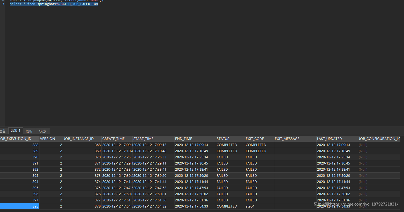Click the JOB_CONFIGURATION_LOCATION column header
404x212 pixels.
tap(379, 139)
